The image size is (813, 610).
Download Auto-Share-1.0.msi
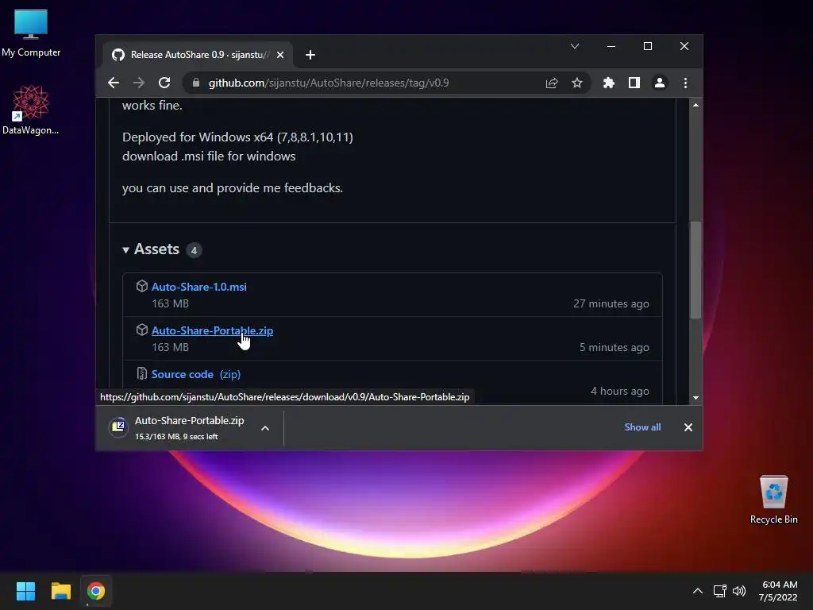pyautogui.click(x=199, y=287)
